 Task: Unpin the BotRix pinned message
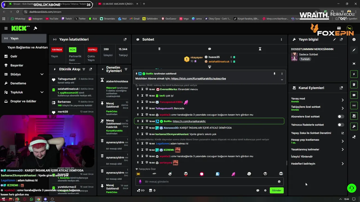[x=274, y=74]
